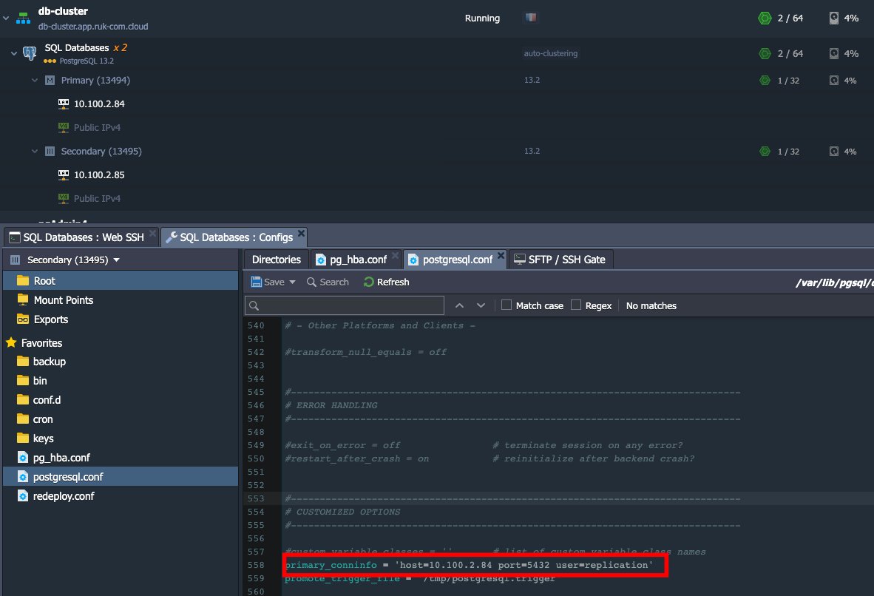
Task: Click the cloudlets icon on the db-cluster row
Action: click(765, 18)
